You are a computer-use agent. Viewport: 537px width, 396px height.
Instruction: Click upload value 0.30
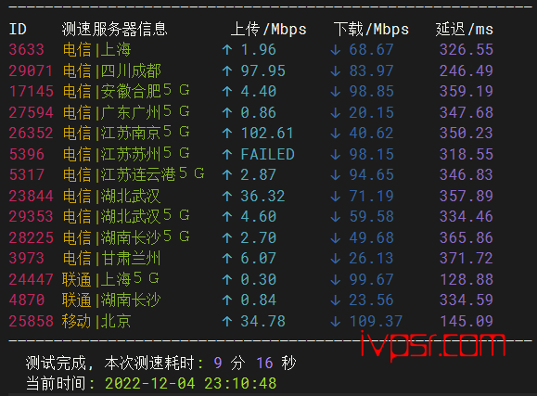coord(259,280)
